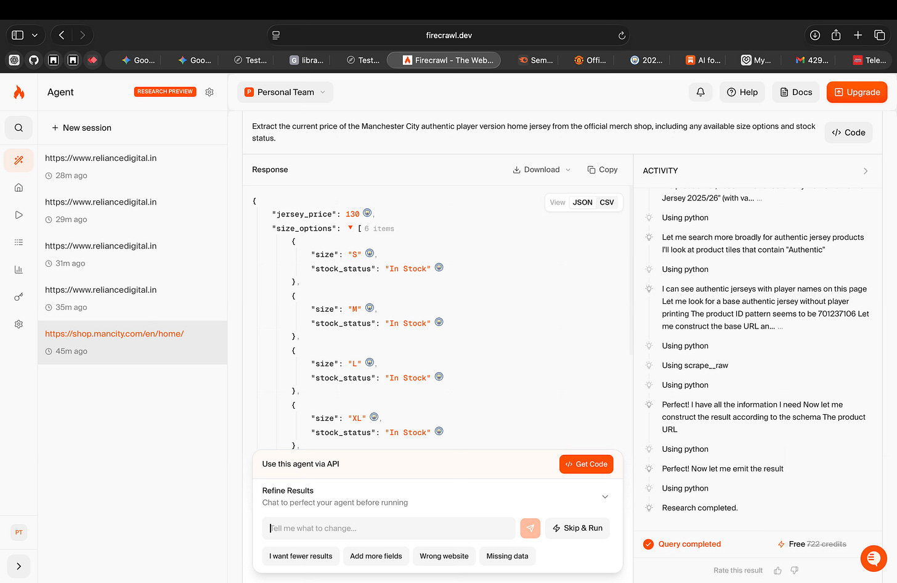This screenshot has width=897, height=583.
Task: Click the Get Code button
Action: [x=586, y=464]
